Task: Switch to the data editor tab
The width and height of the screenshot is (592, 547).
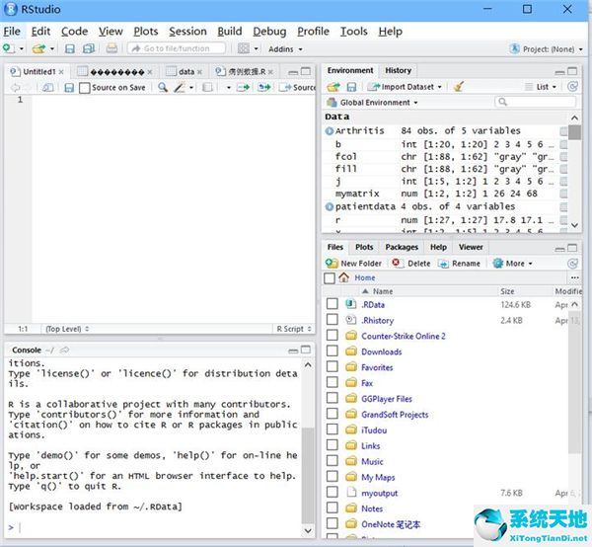Action: coord(186,72)
